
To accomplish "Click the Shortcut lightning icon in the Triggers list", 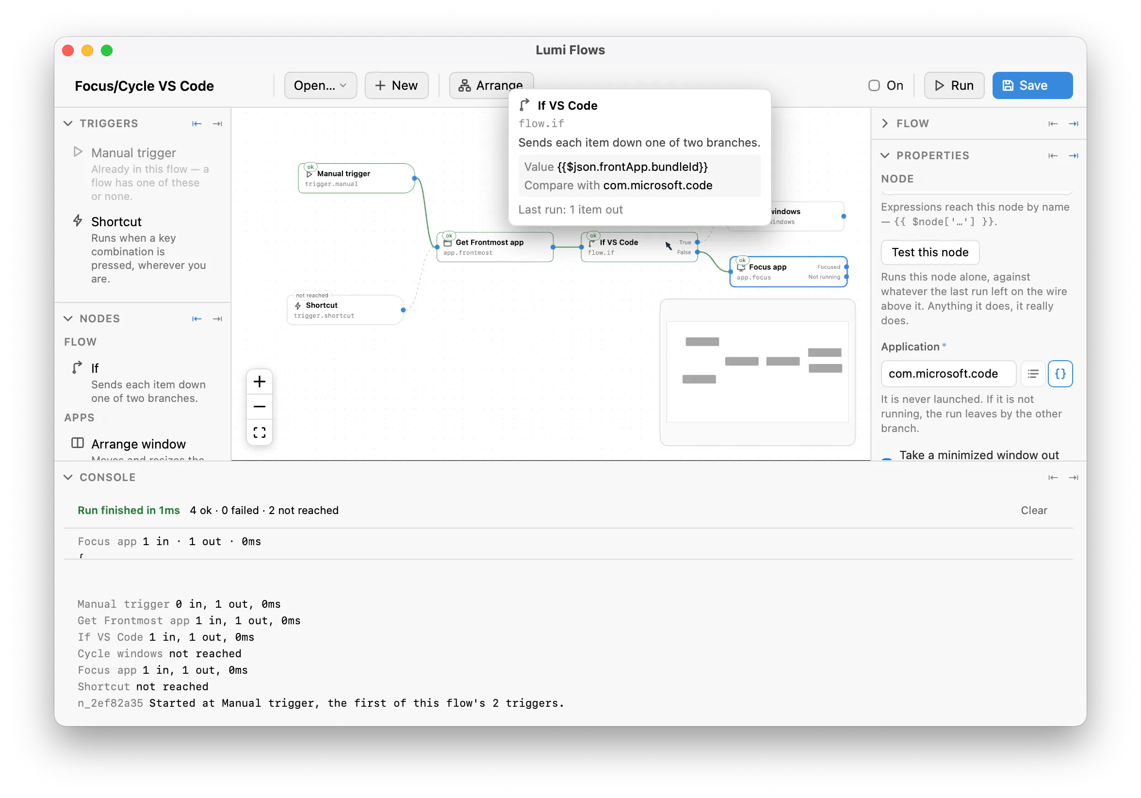I will pyautogui.click(x=78, y=220).
